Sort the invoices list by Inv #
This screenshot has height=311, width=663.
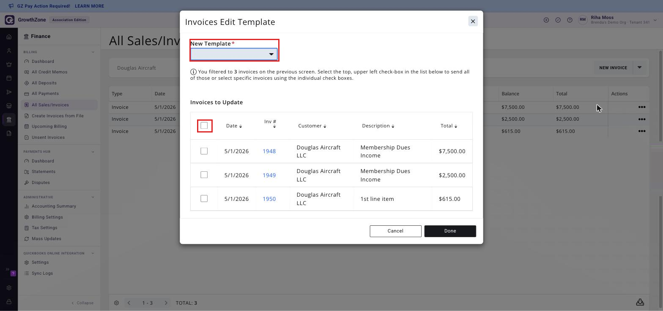coord(270,123)
